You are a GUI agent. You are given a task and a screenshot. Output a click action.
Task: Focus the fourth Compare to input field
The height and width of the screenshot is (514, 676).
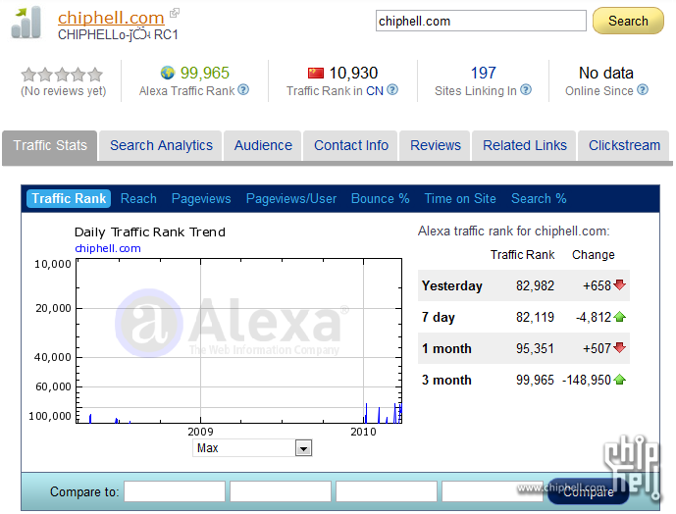click(493, 491)
